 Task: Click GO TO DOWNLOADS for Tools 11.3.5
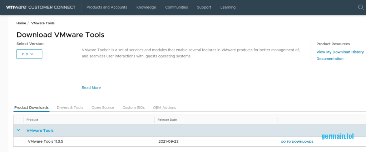click(x=297, y=142)
